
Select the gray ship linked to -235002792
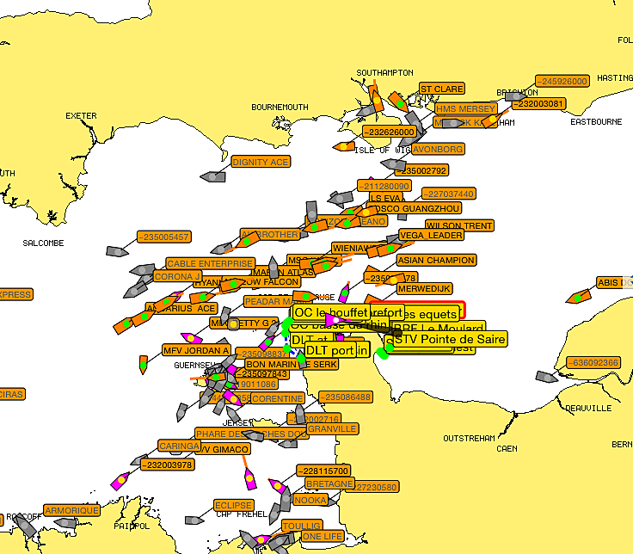(x=394, y=164)
